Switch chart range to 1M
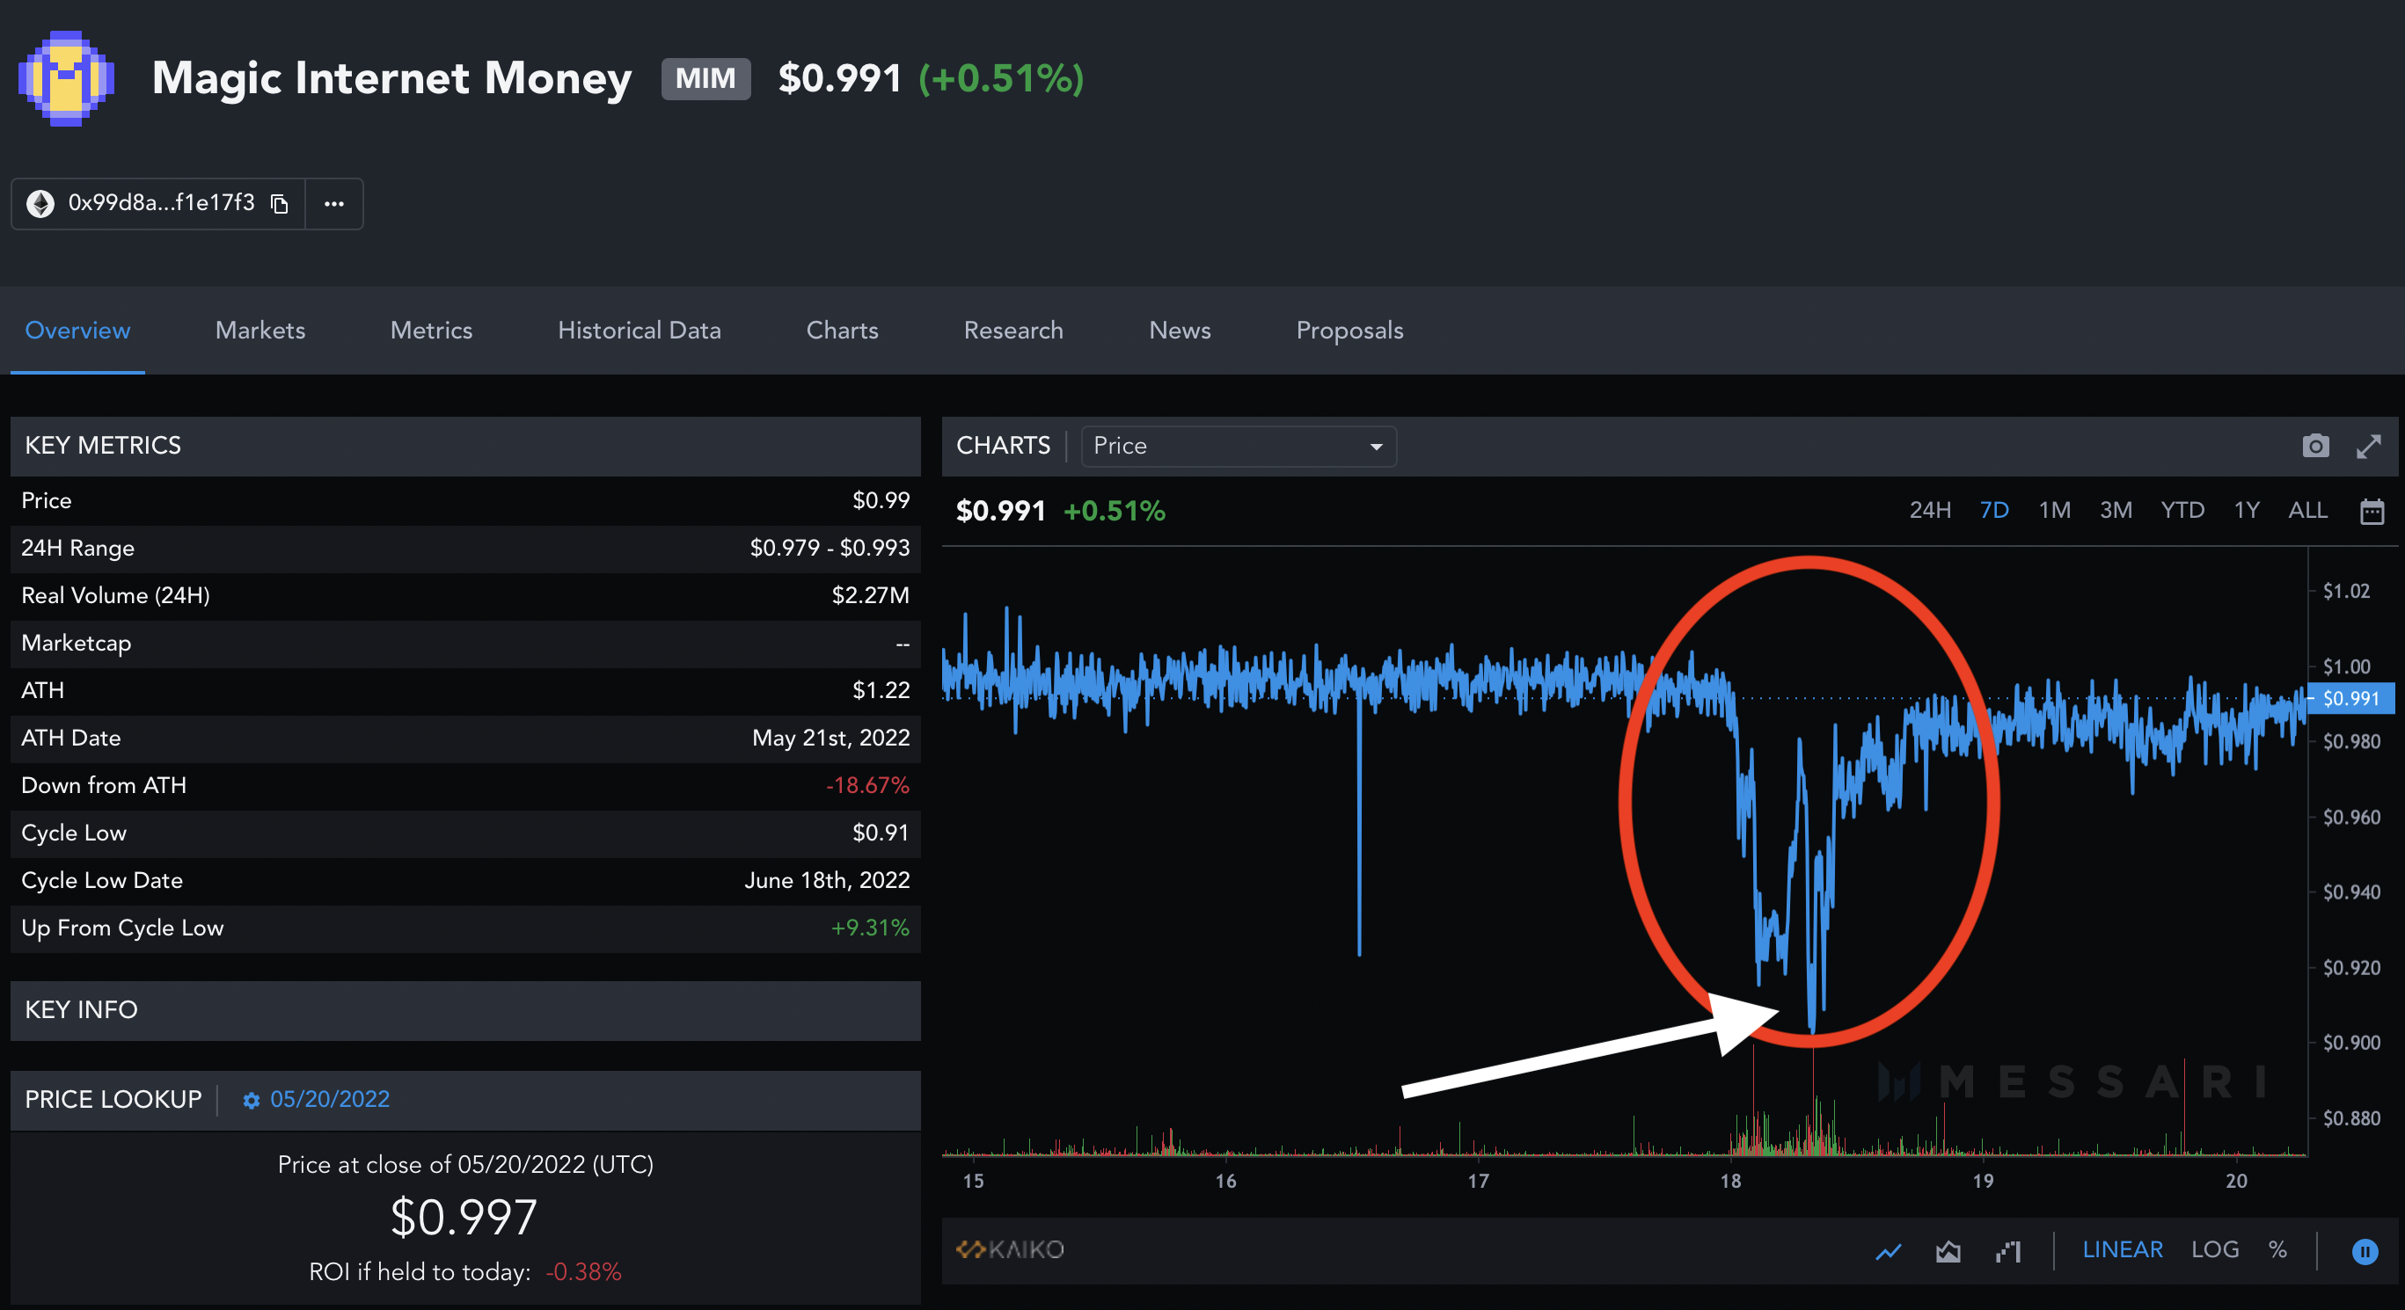This screenshot has height=1310, width=2405. coord(2054,511)
